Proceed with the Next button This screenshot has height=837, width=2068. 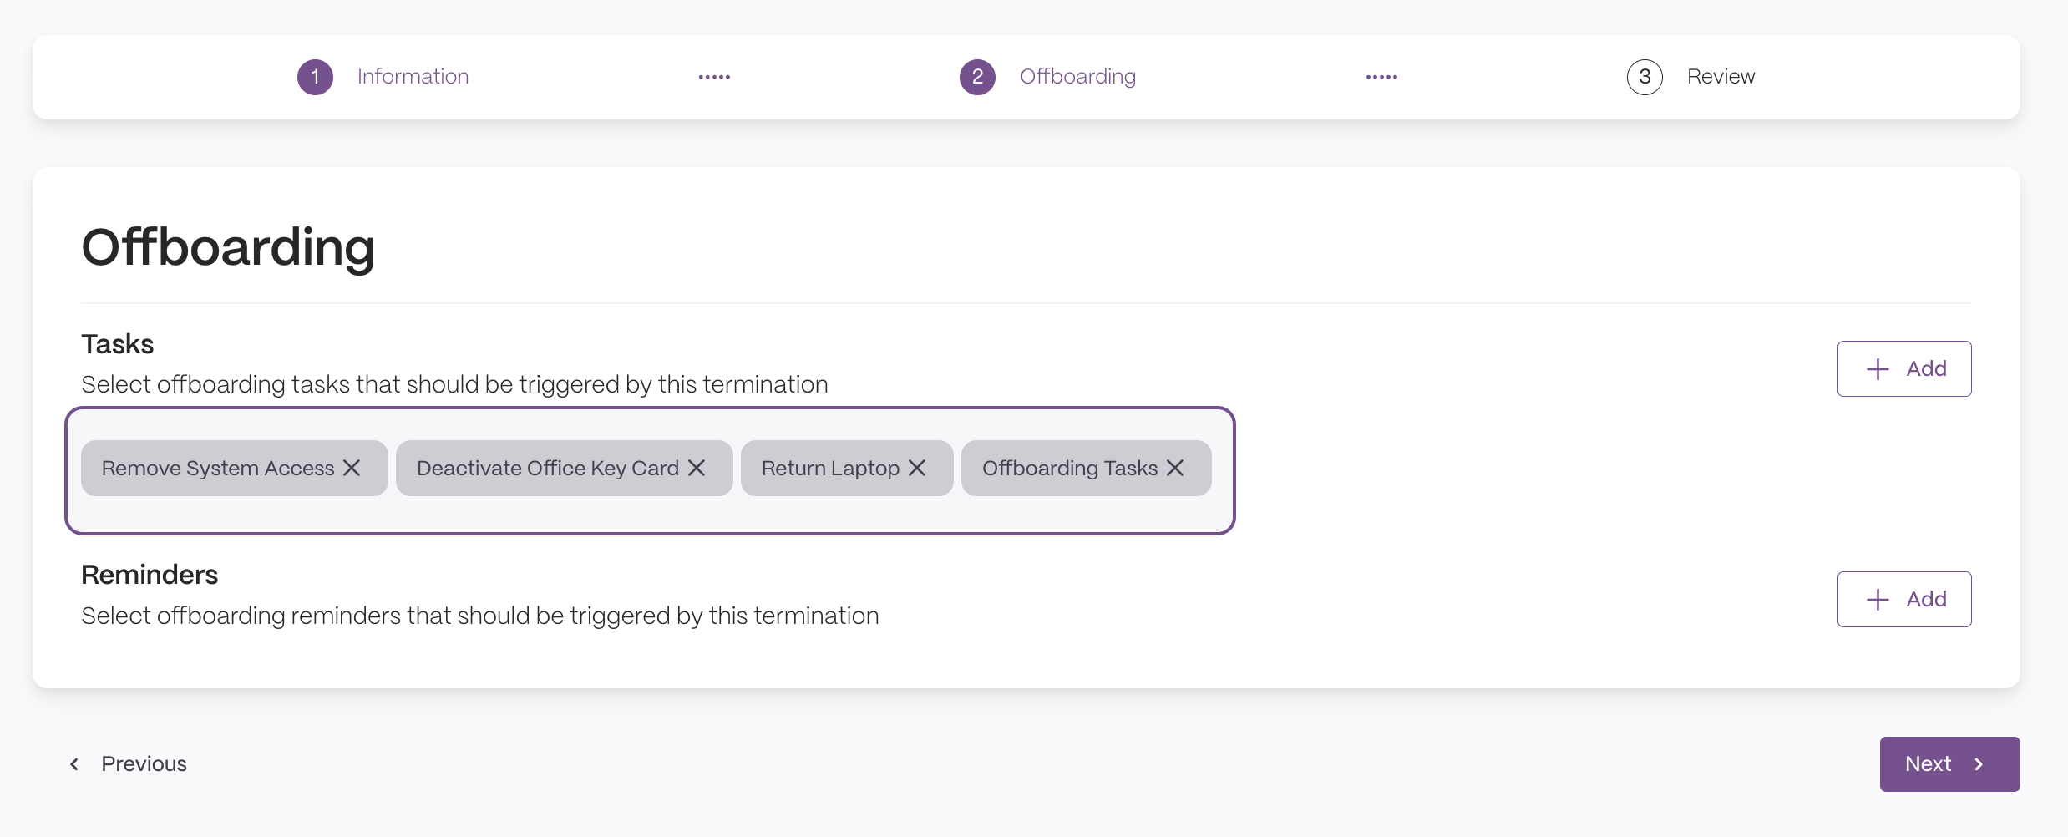1949,763
